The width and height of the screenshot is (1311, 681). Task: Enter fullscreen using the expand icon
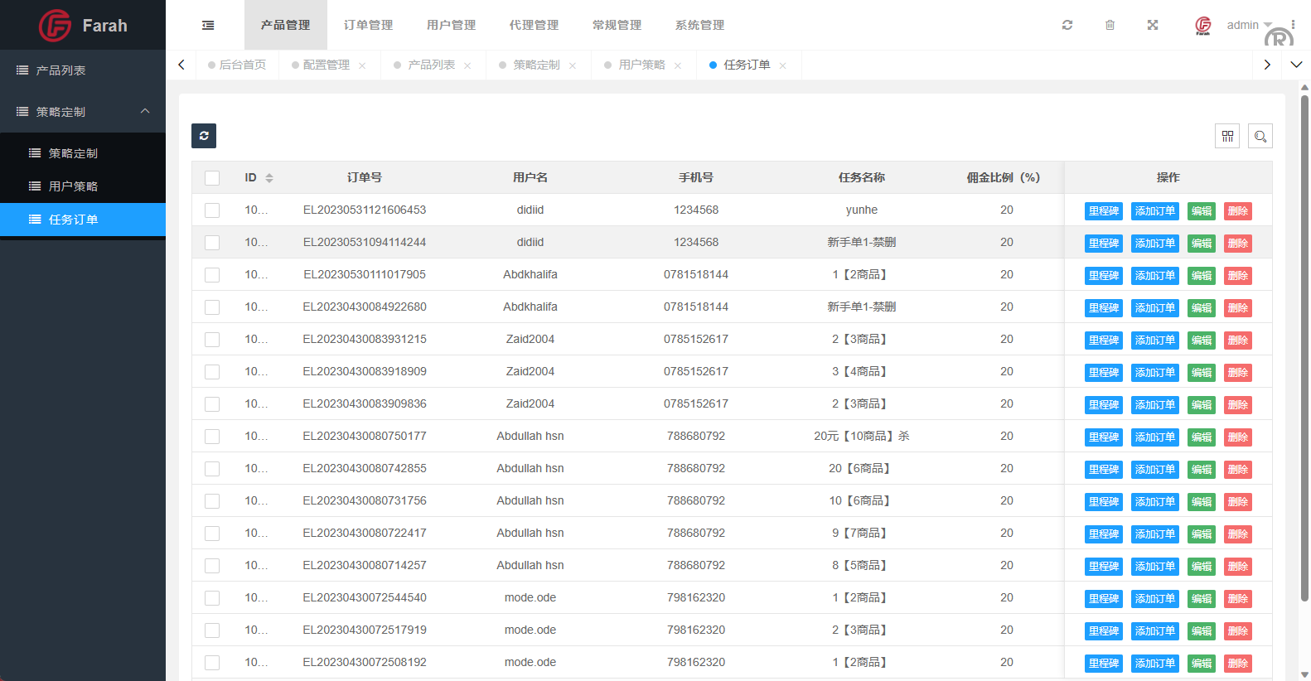1152,25
